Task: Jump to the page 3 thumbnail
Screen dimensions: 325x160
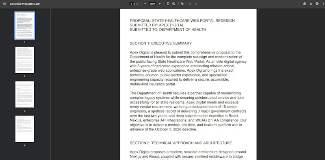Action: click(25, 94)
